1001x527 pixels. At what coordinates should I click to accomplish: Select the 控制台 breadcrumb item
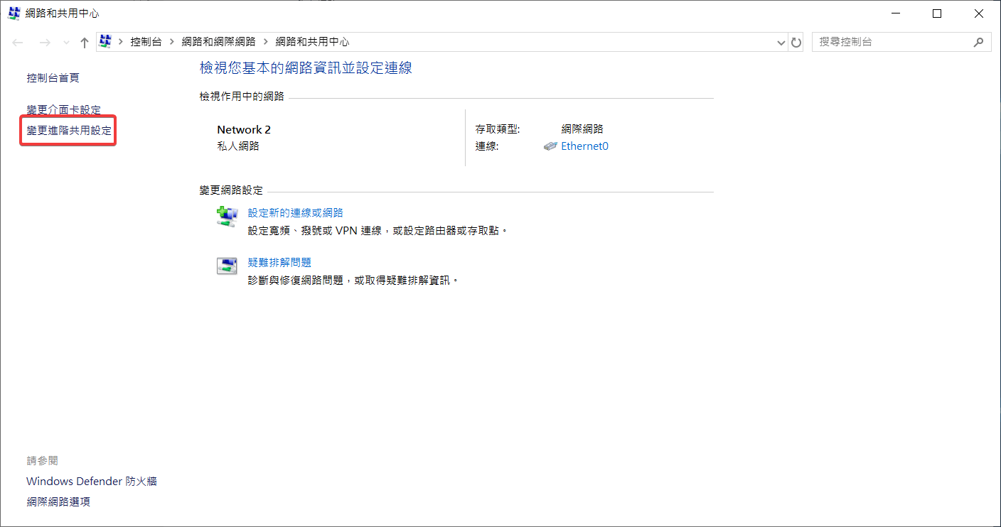[146, 42]
